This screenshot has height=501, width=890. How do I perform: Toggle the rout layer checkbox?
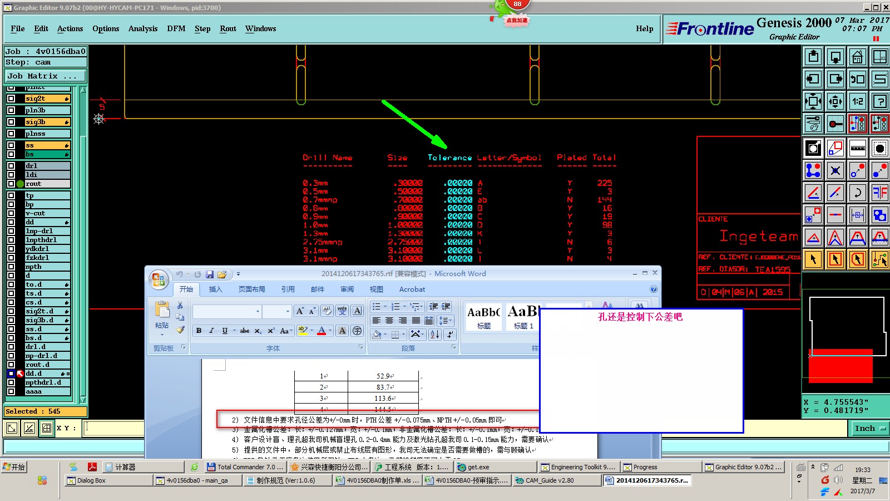click(11, 184)
